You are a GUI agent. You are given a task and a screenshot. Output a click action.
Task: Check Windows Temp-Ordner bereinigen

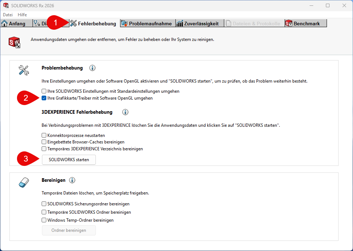[x=44, y=220]
